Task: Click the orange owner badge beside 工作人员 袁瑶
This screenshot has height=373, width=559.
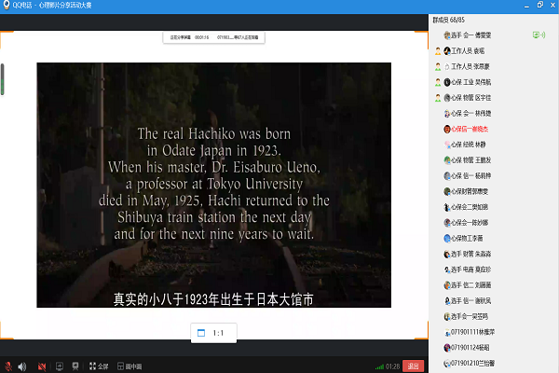Action: coord(438,51)
